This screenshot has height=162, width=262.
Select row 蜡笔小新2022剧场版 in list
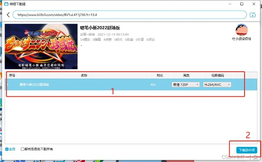(131, 85)
